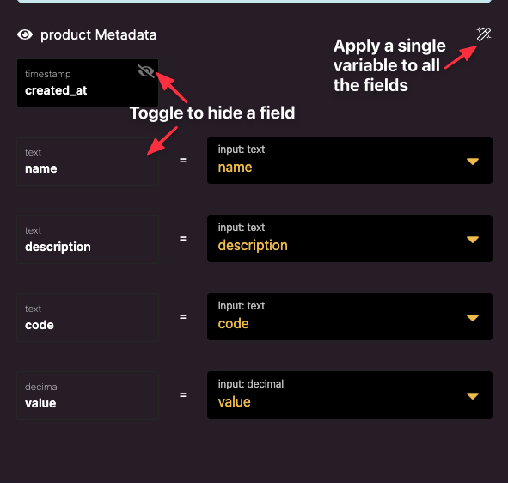Click the yellow code variable text
Screen dimensions: 508x483
(233, 324)
